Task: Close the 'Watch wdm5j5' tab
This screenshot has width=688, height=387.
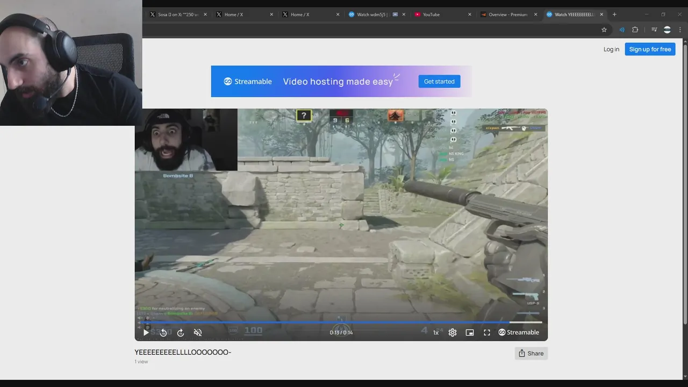Action: tap(404, 15)
